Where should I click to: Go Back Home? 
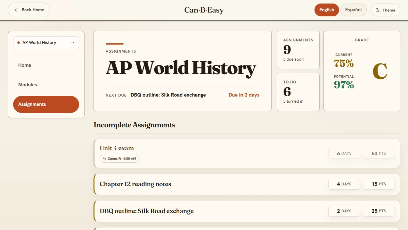pos(29,10)
